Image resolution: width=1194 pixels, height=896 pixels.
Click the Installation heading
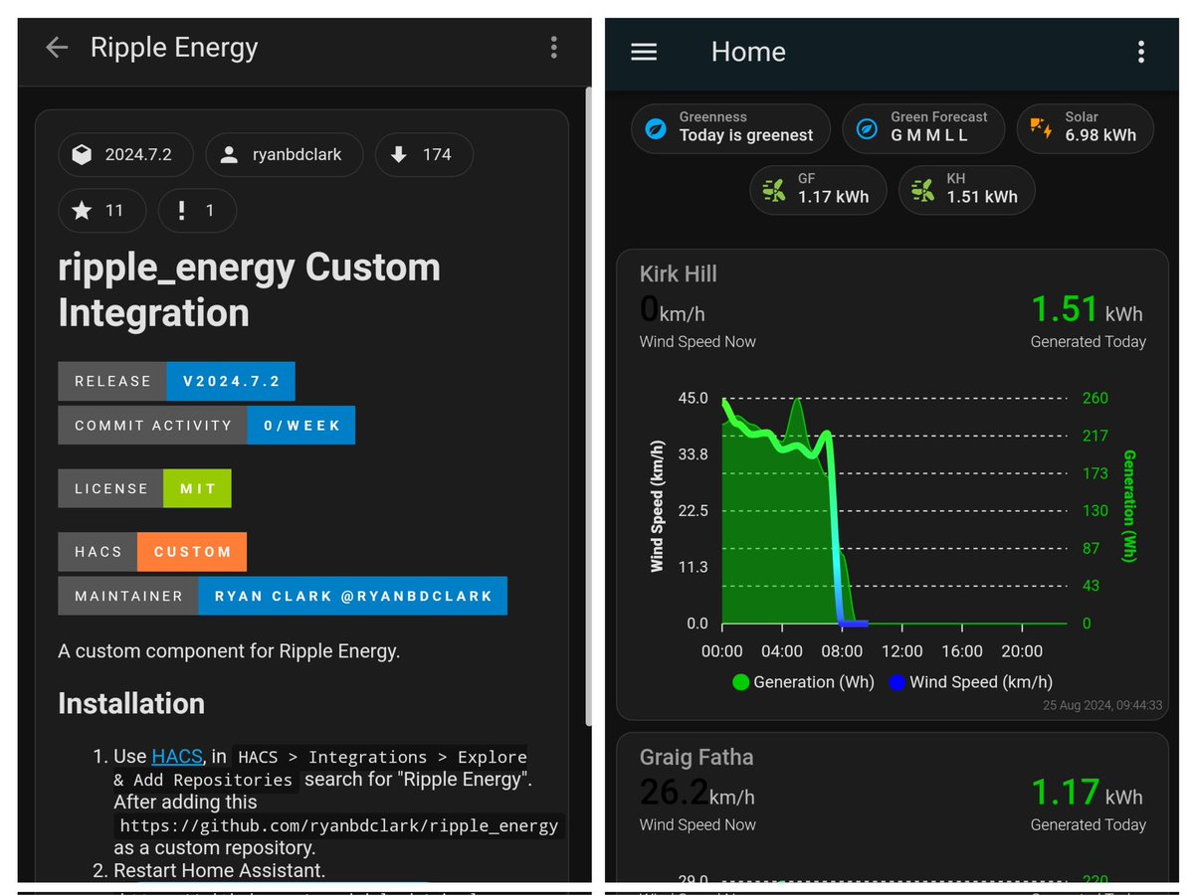[x=131, y=703]
